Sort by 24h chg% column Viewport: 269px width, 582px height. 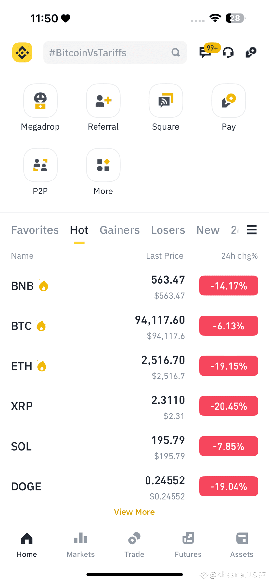click(x=239, y=256)
